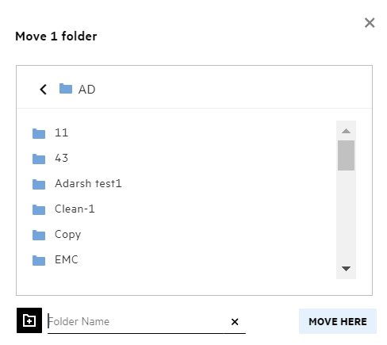This screenshot has height=345, width=387.
Task: Click the folder icon beside 43
Action: 39,159
